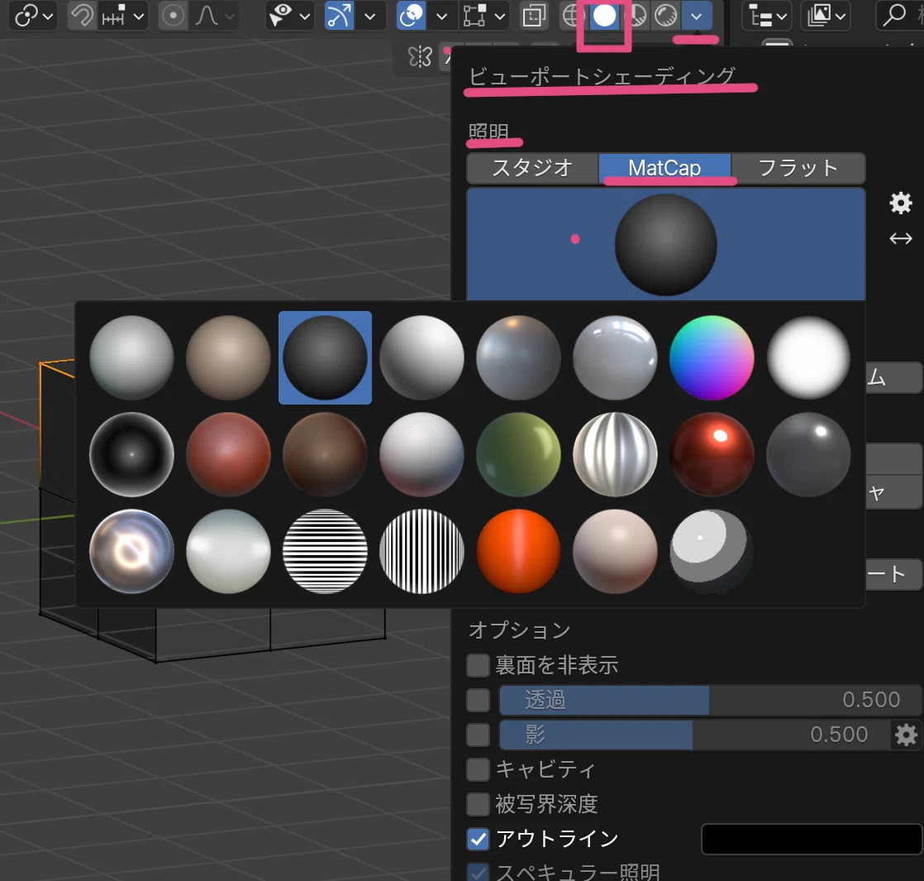Choose the olive green MatCap

point(518,454)
